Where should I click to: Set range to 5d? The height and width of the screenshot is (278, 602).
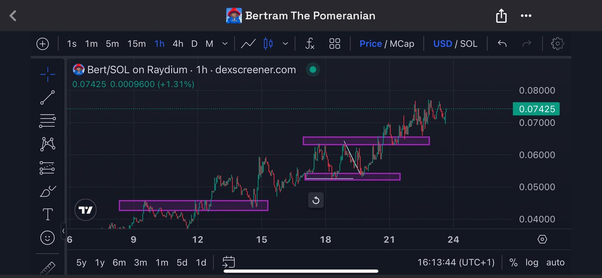click(182, 262)
